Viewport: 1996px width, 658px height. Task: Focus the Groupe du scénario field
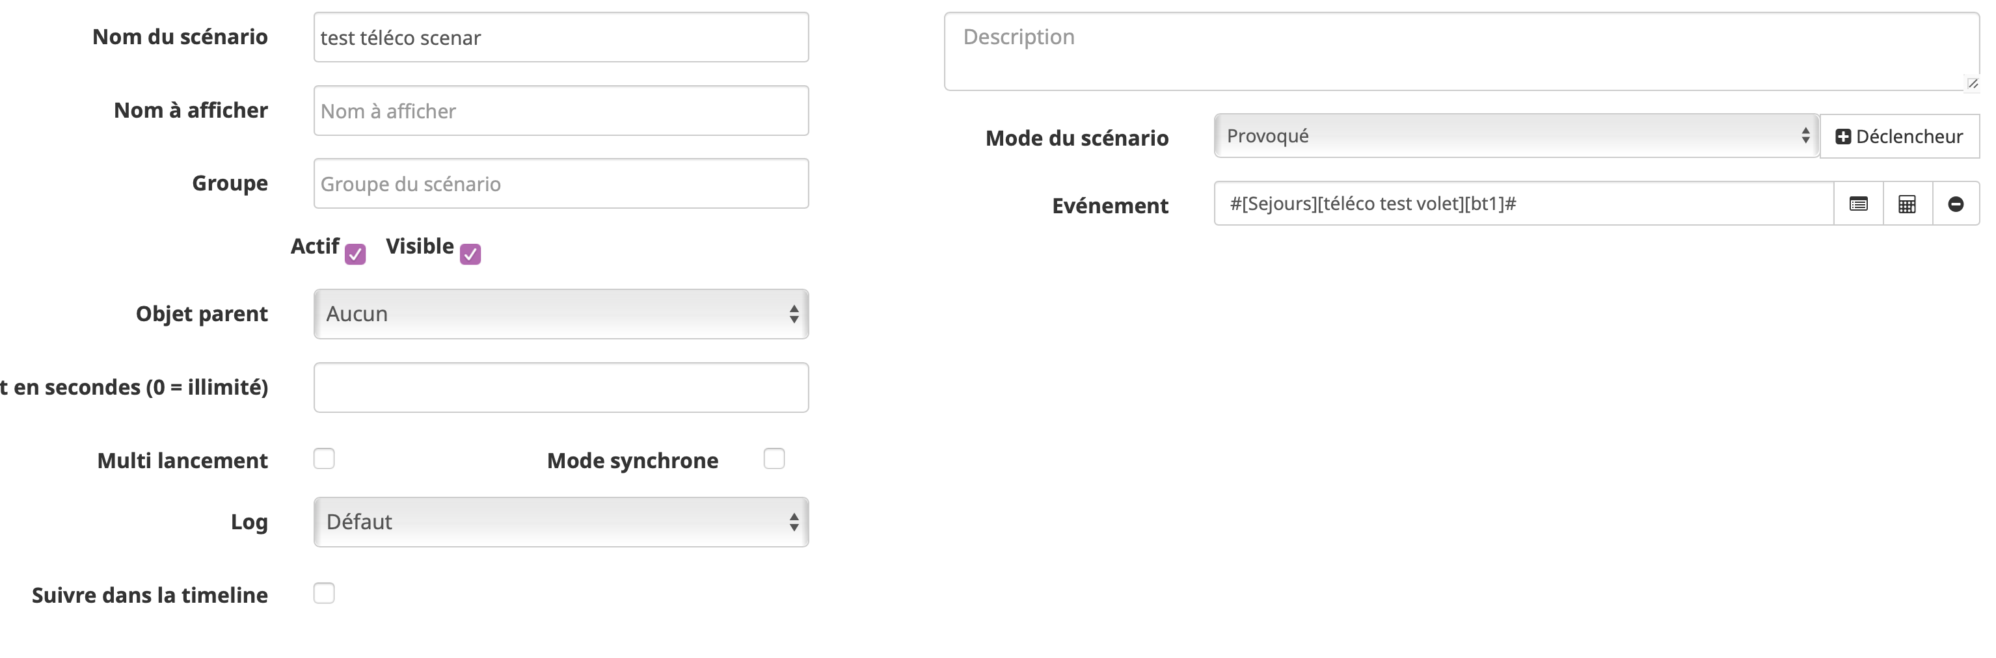click(x=561, y=183)
